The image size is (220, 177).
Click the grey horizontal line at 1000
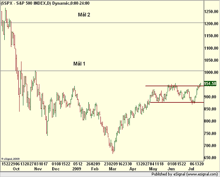(x=102, y=71)
